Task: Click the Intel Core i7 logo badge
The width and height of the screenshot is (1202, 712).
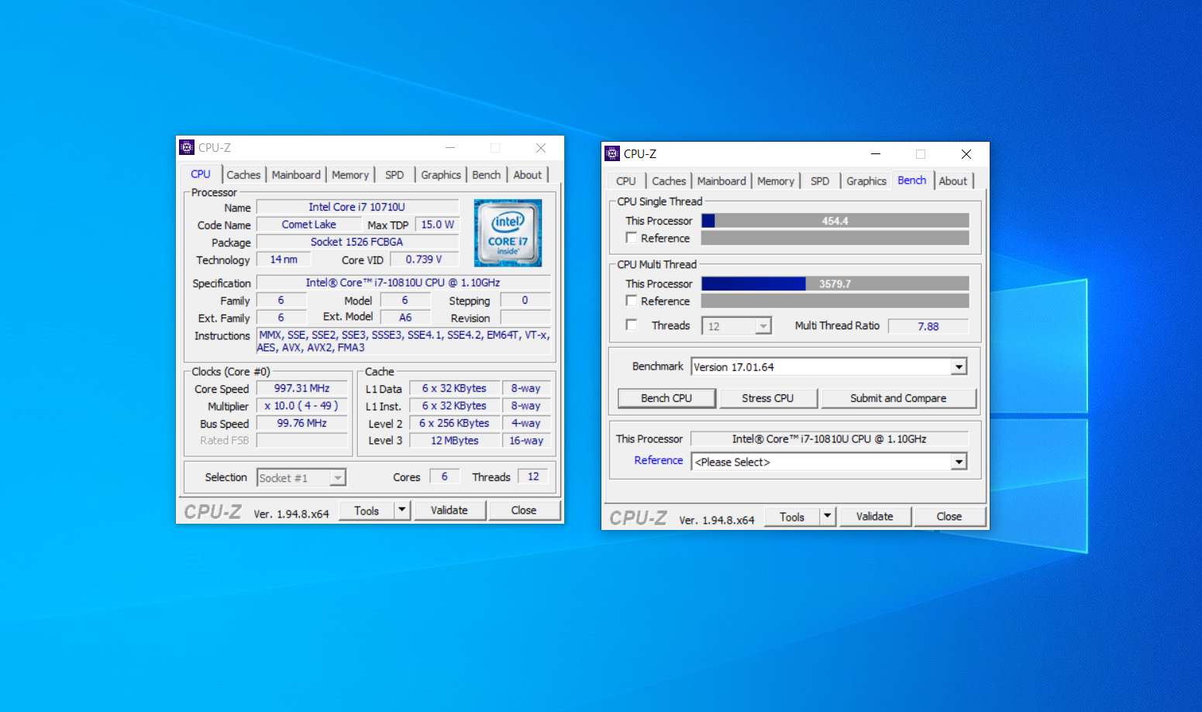Action: 508,233
